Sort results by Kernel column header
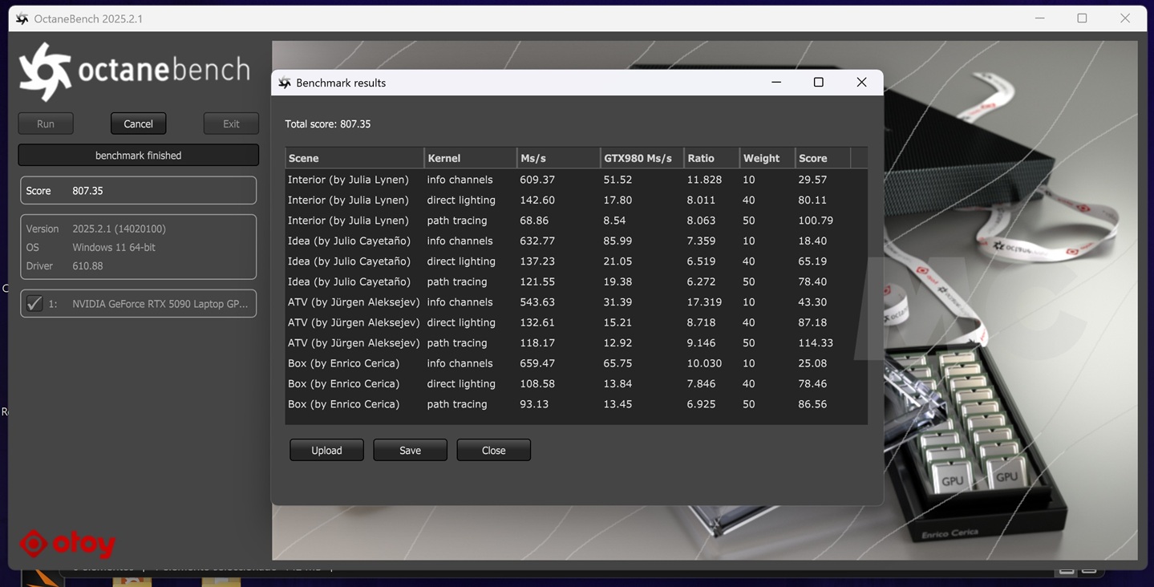Image resolution: width=1154 pixels, height=587 pixels. coord(470,158)
